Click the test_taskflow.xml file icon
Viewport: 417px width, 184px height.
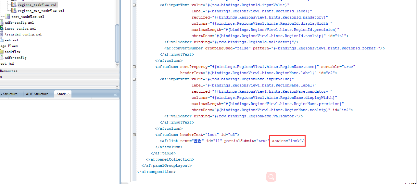click(7, 16)
